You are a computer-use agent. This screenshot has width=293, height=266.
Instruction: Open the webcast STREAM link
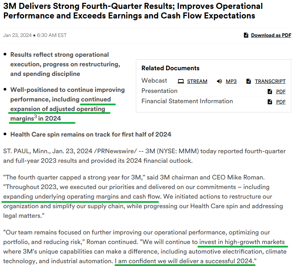(x=197, y=81)
